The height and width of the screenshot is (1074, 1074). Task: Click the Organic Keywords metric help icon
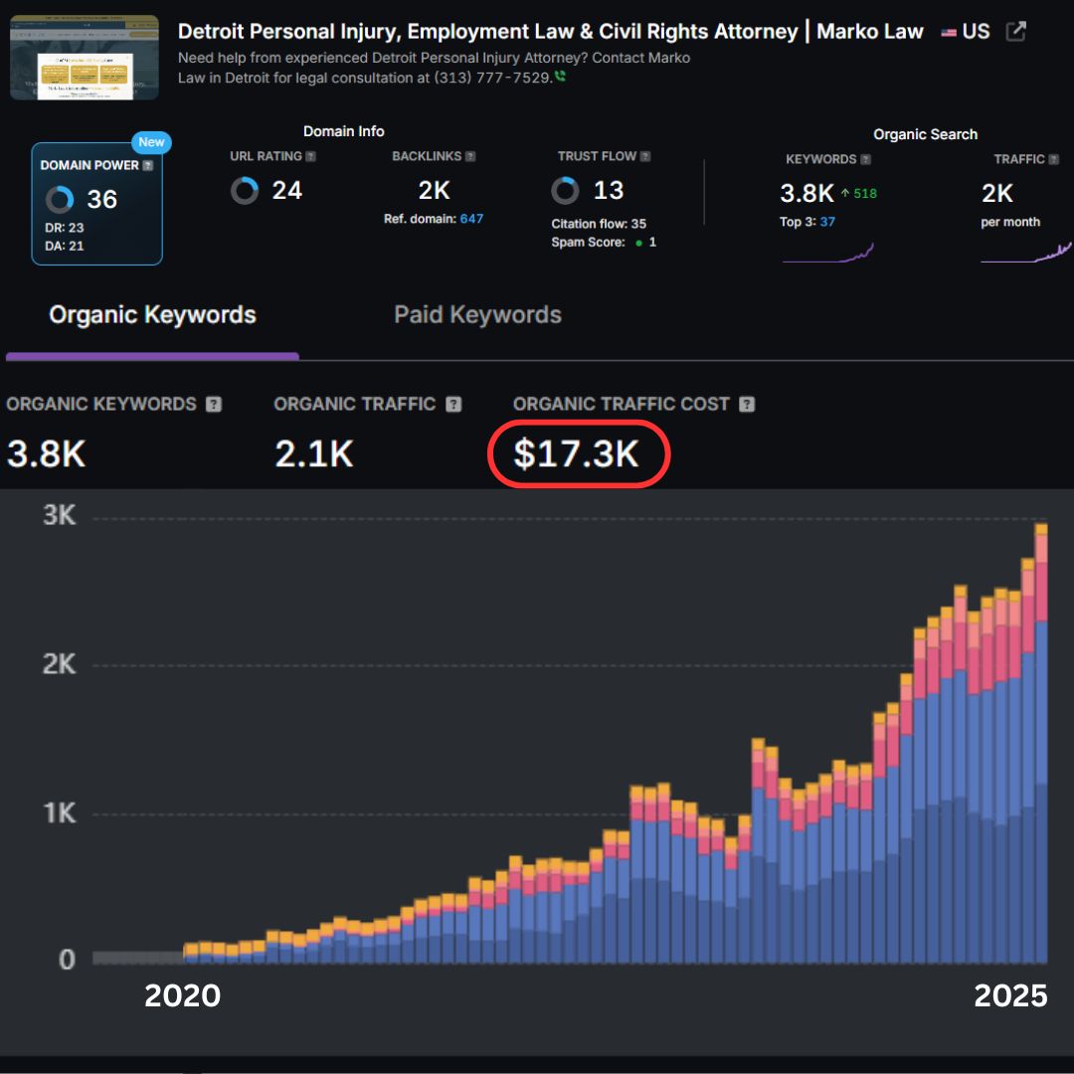pos(214,404)
